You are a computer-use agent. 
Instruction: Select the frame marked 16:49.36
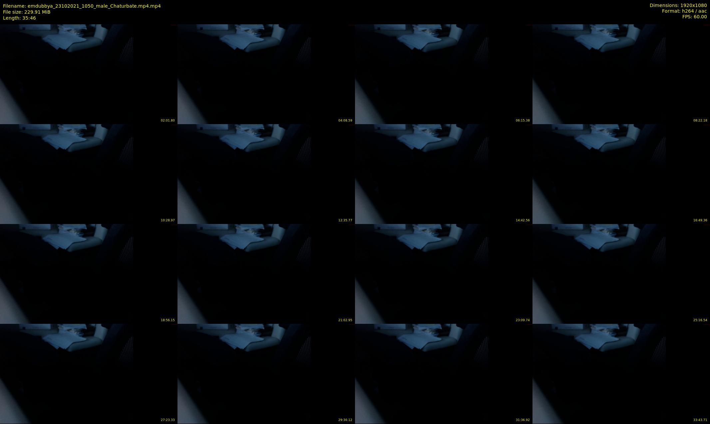[621, 174]
